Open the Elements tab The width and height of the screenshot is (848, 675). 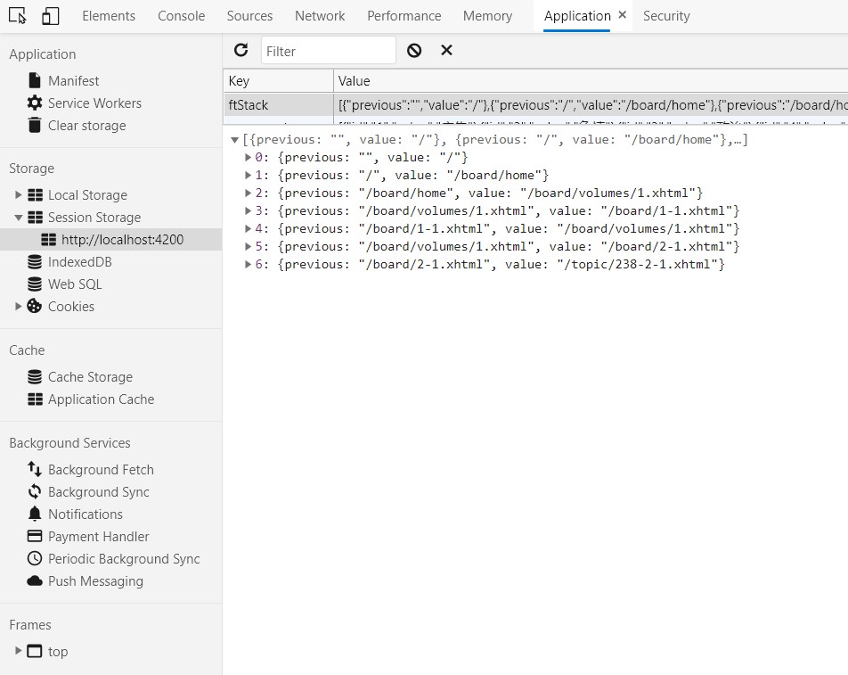(109, 16)
